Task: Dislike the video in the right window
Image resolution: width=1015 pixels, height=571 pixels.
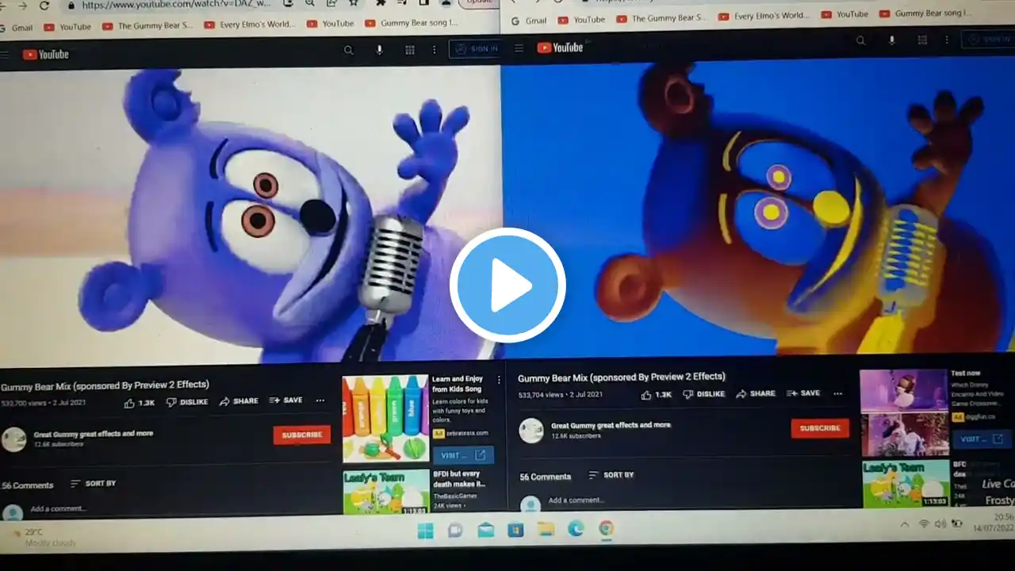Action: 704,394
